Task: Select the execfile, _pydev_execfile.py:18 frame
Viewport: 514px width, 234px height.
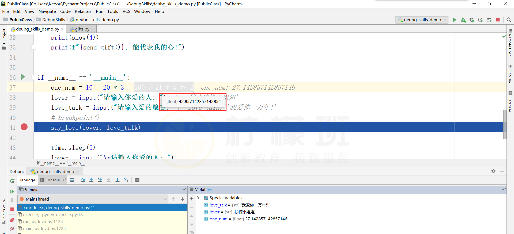Action: tap(53, 214)
